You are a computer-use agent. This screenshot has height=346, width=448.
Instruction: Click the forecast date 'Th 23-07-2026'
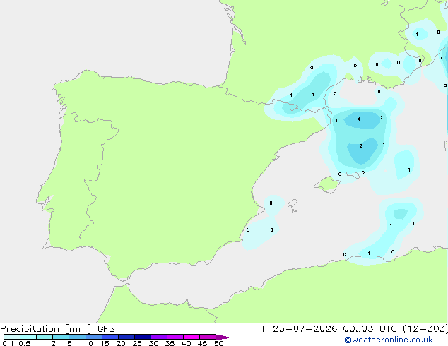297,329
